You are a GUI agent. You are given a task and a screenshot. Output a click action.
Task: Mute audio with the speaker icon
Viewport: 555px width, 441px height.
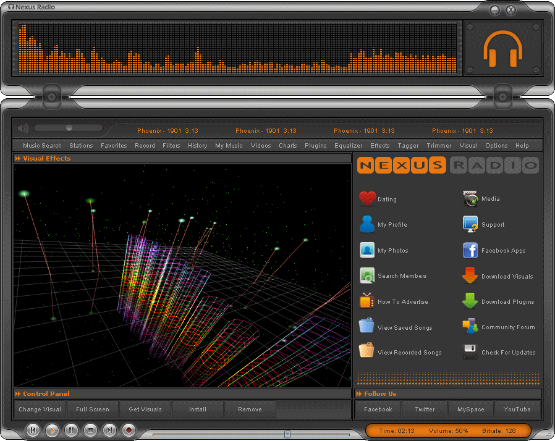(x=23, y=128)
